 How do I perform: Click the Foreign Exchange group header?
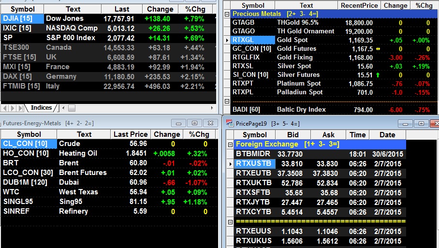[x=320, y=144]
